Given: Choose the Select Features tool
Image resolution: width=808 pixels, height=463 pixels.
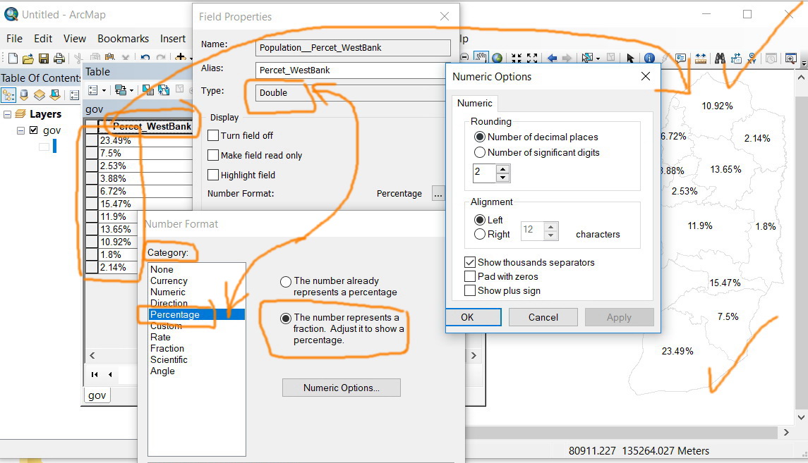Looking at the screenshot, I should point(586,58).
